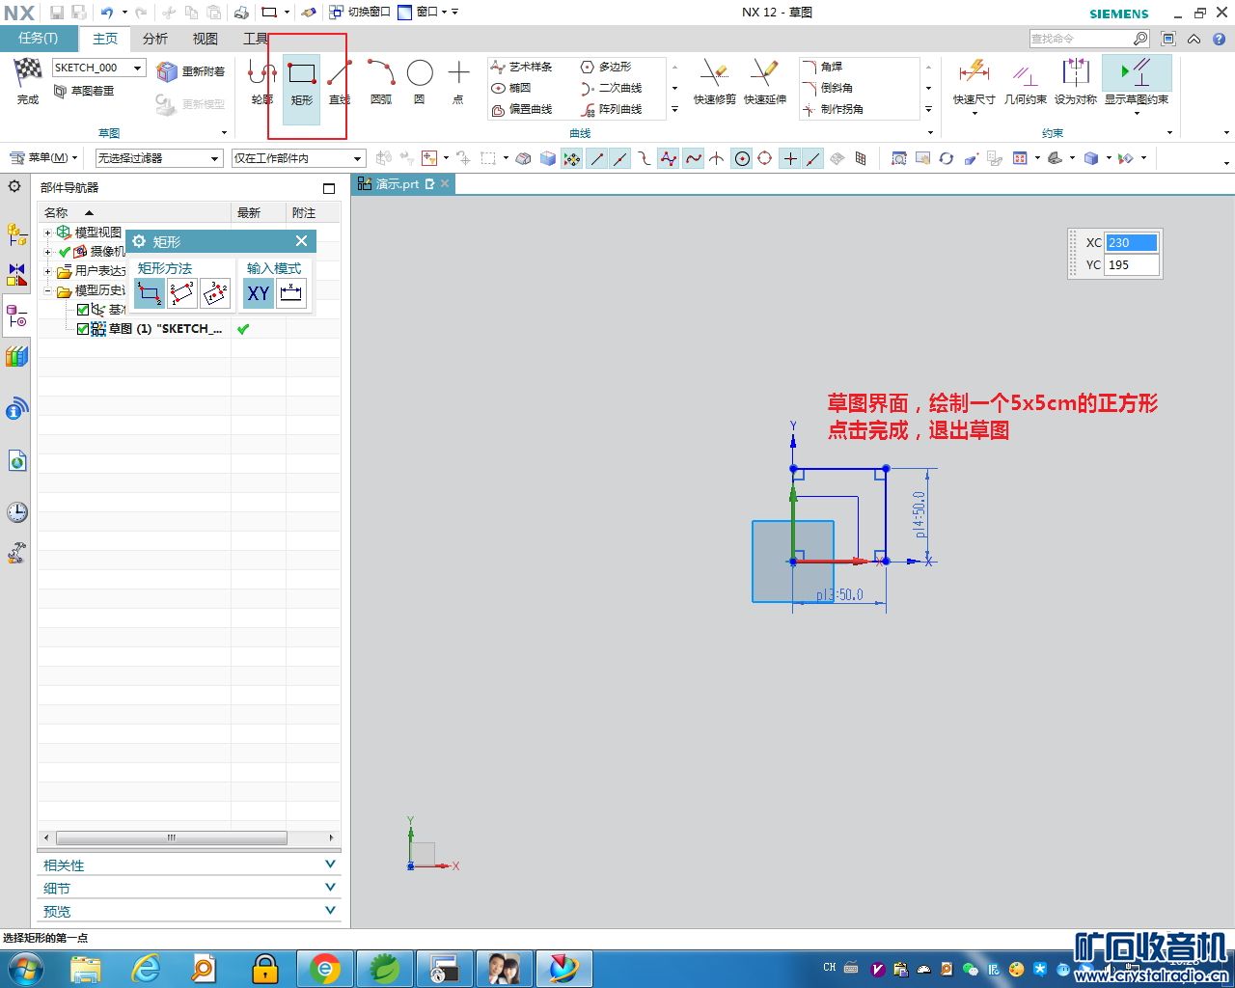Choose the 椭圆 ellipse tool
1235x988 pixels.
511,88
